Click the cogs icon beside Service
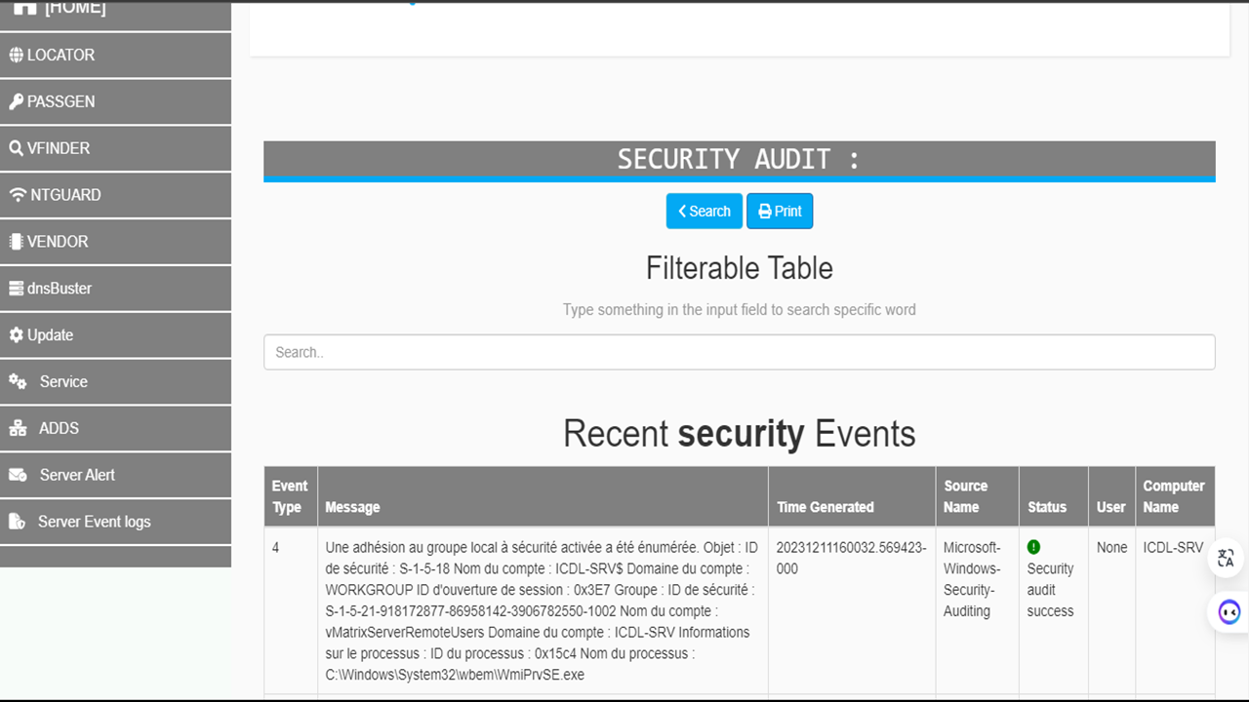The height and width of the screenshot is (702, 1249). click(x=18, y=382)
